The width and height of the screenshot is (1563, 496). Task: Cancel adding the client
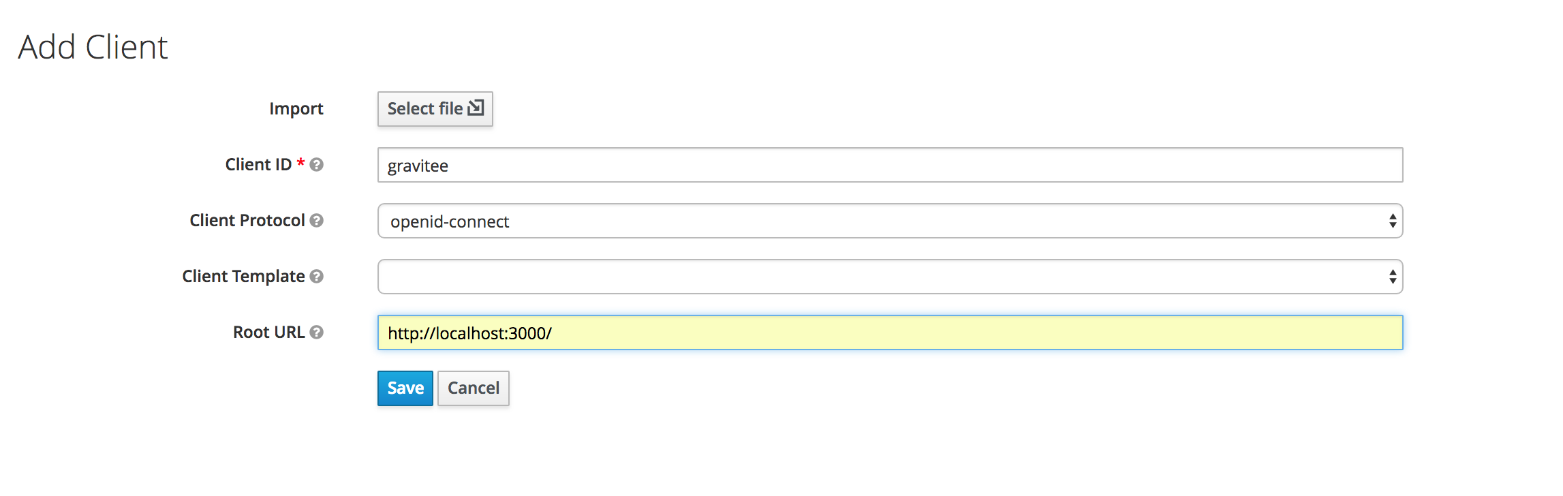click(474, 388)
